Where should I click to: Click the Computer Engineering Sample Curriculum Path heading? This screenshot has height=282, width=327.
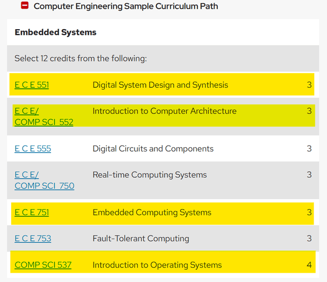pyautogui.click(x=126, y=6)
